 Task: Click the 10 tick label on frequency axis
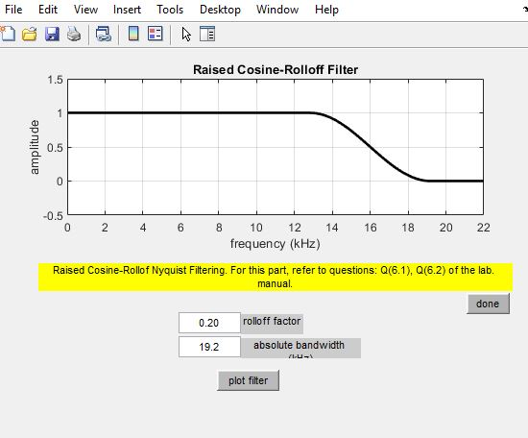tap(256, 228)
